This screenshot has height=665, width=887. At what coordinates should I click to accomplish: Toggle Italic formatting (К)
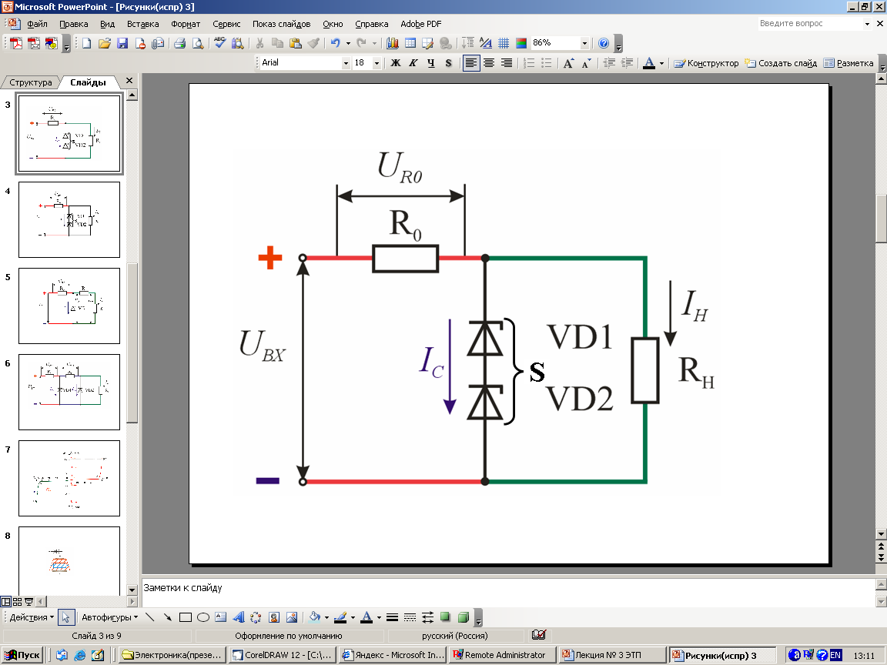(x=413, y=63)
